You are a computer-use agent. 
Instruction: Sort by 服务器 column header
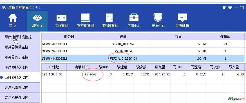pos(69,37)
